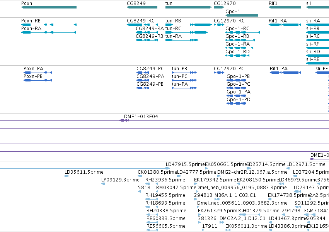Select protein Gpo-1-PB

point(238,76)
